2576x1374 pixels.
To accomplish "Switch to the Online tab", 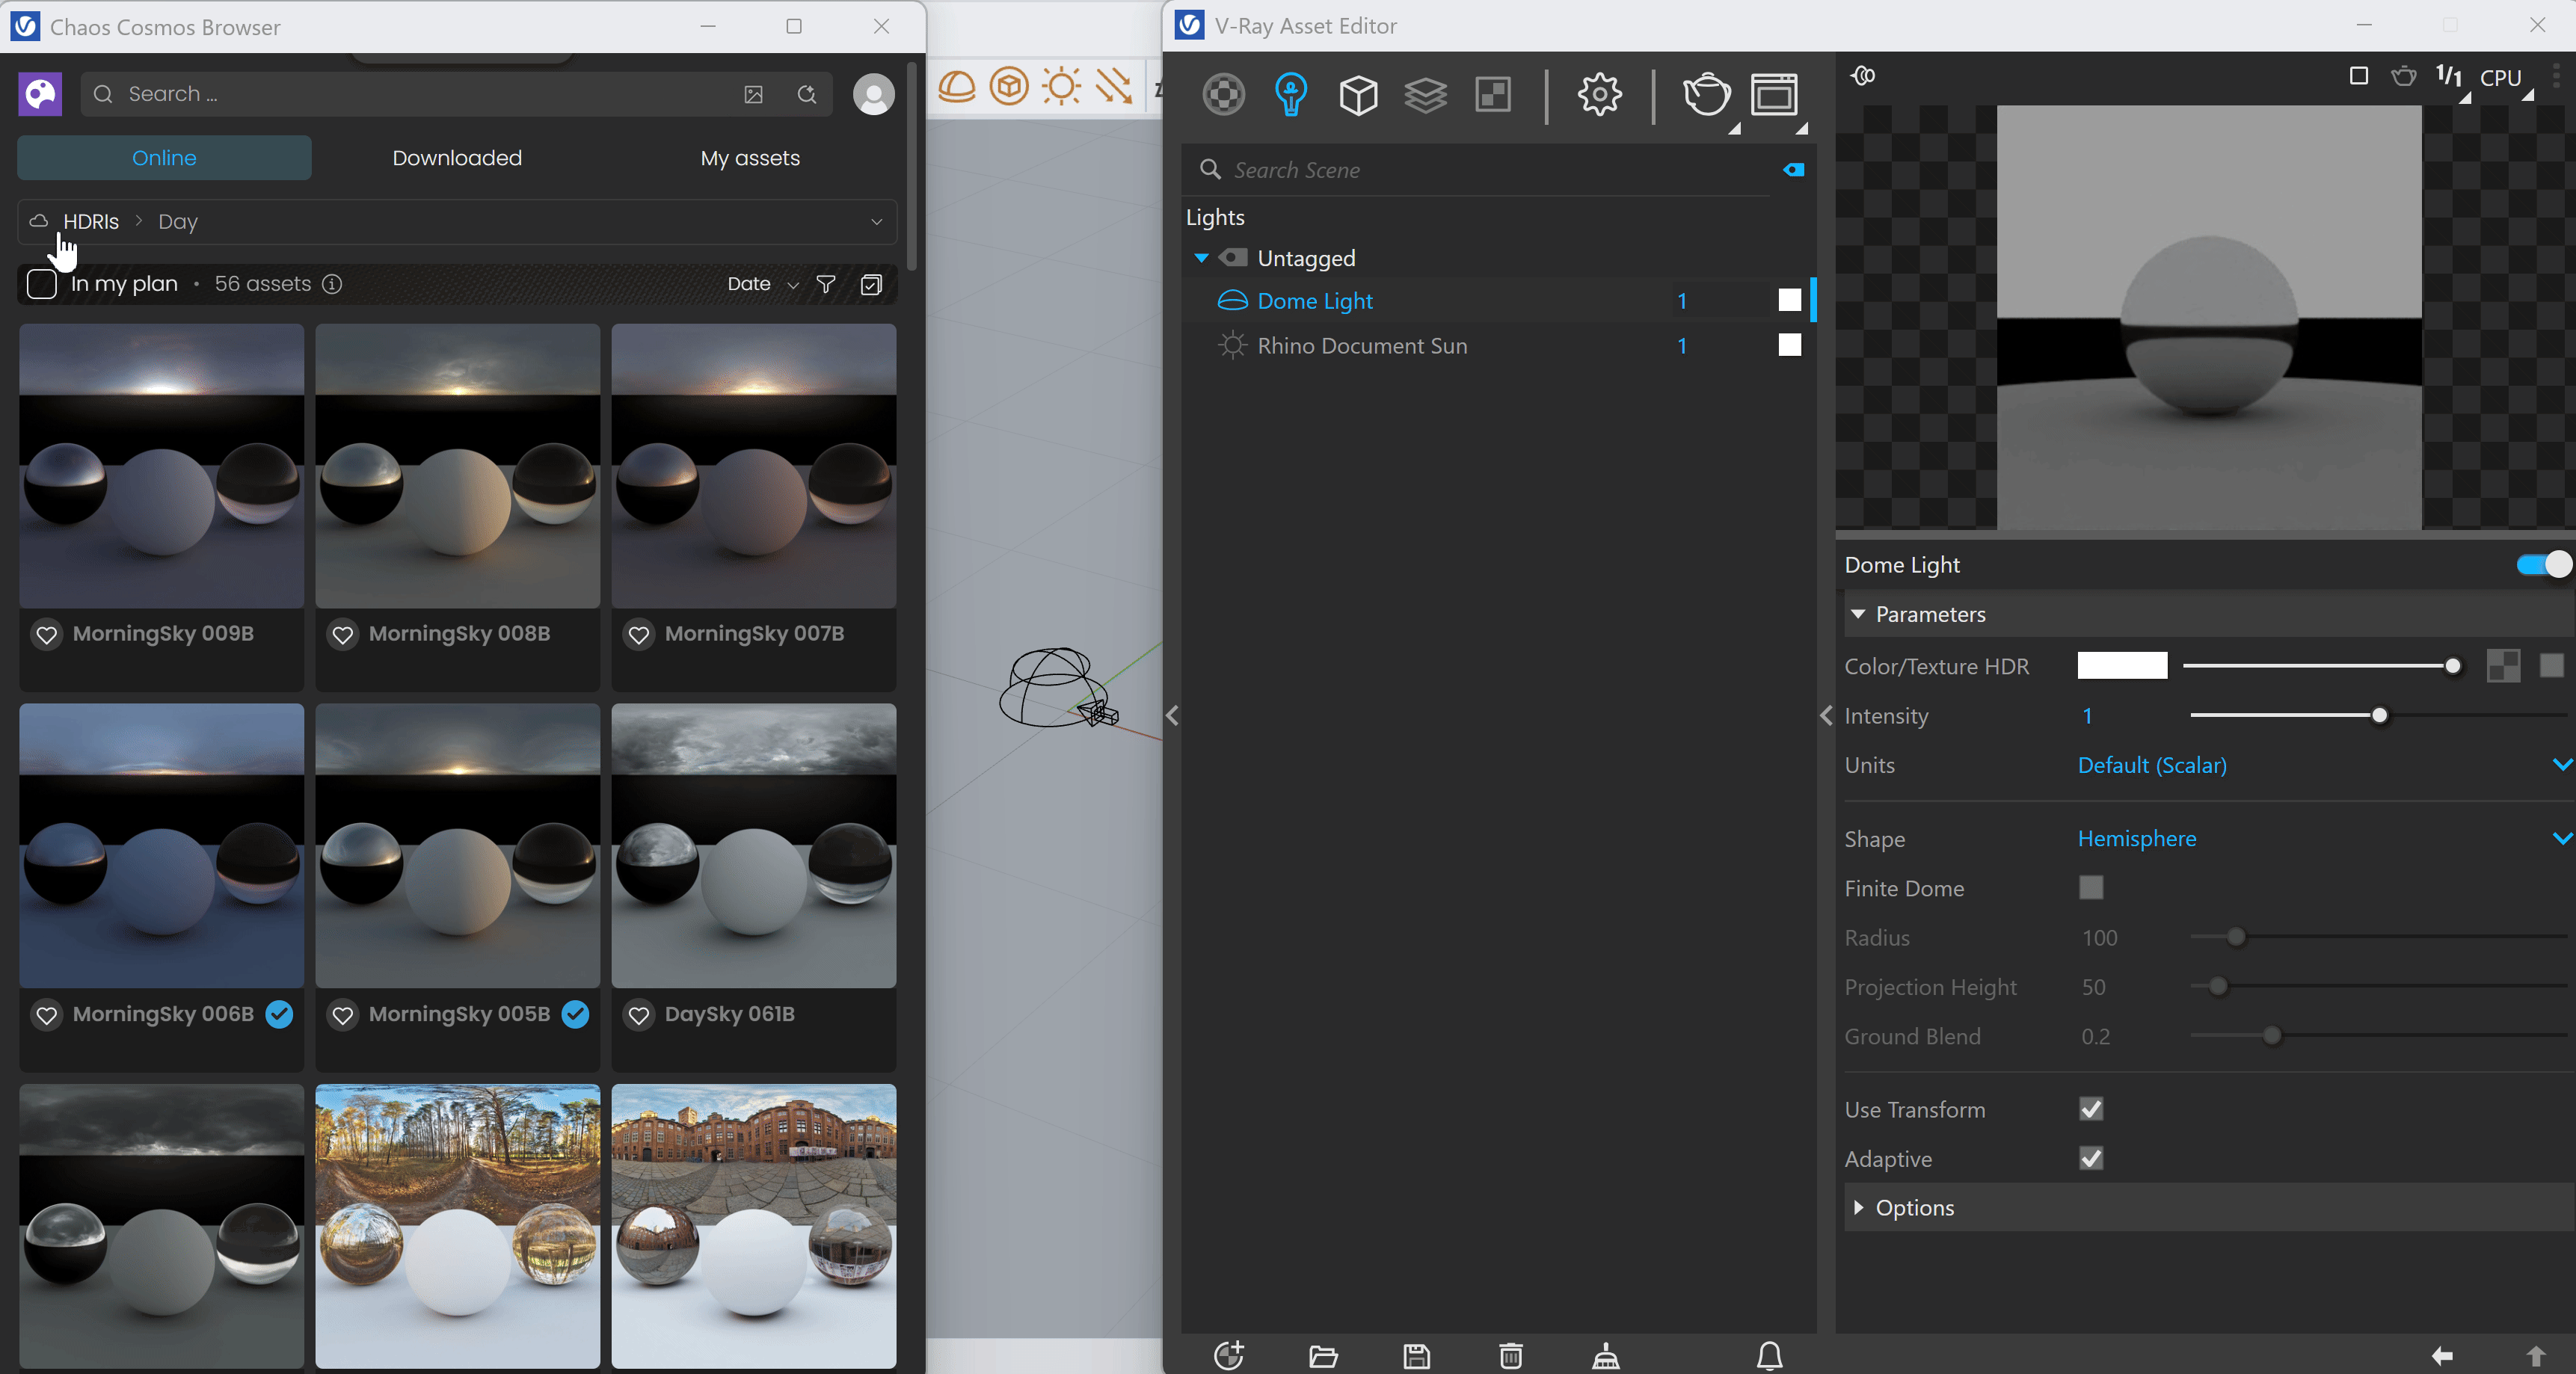I will [164, 158].
